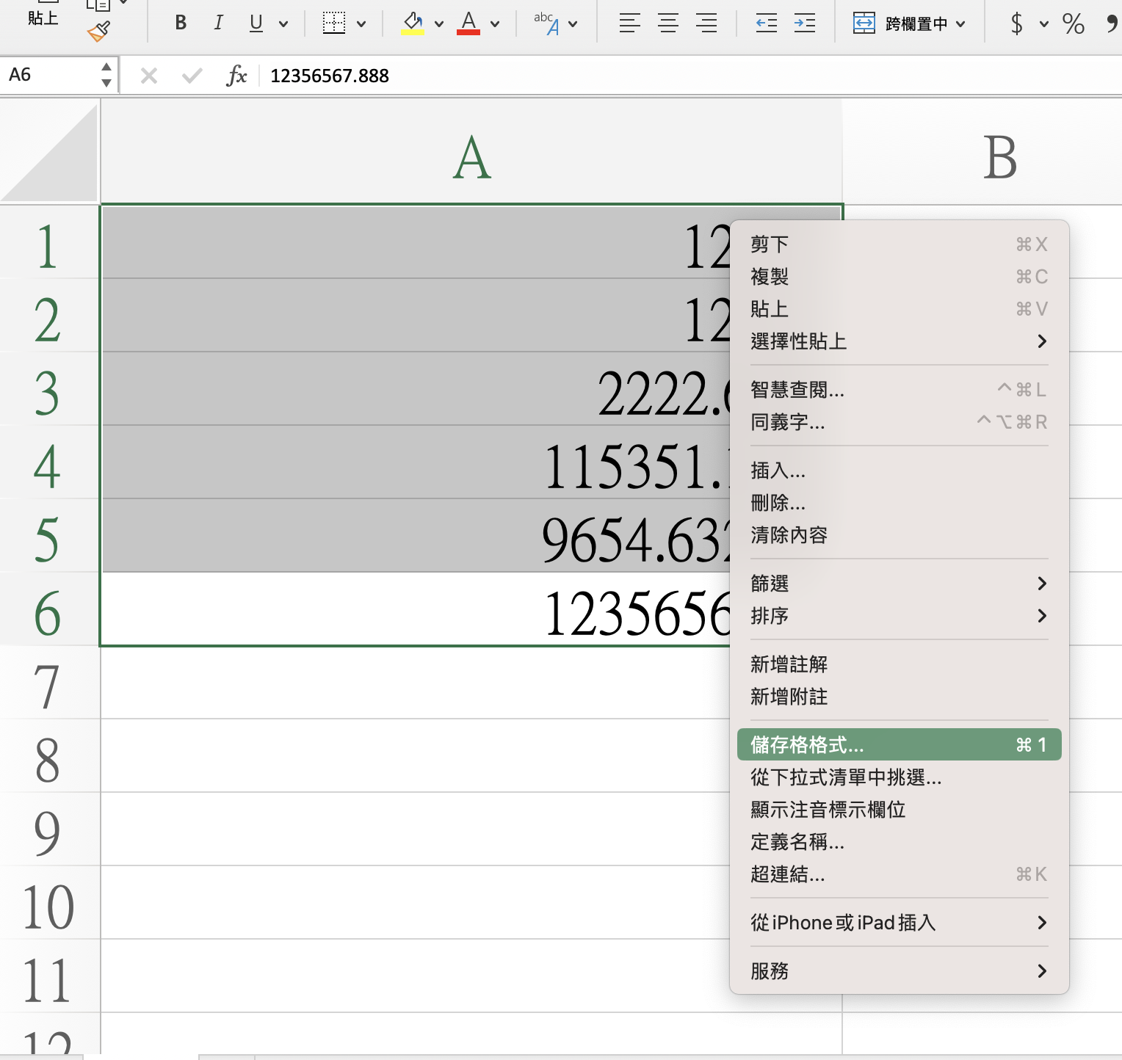Apply the red font color icon
The height and width of the screenshot is (1060, 1122).
(468, 23)
